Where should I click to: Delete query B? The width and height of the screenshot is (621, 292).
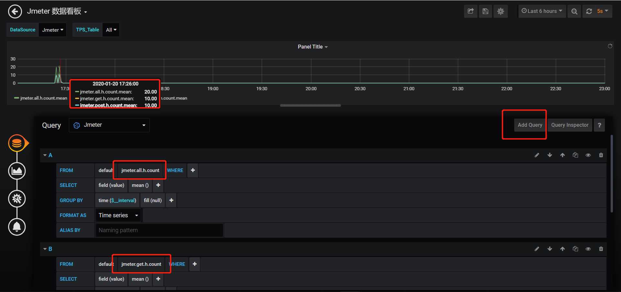pos(601,249)
